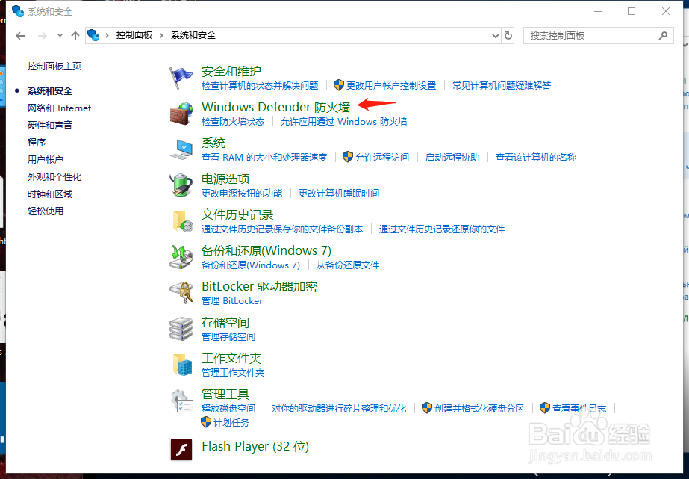
Task: Click the Backup and Restore (Windows 7) icon
Action: 181,257
